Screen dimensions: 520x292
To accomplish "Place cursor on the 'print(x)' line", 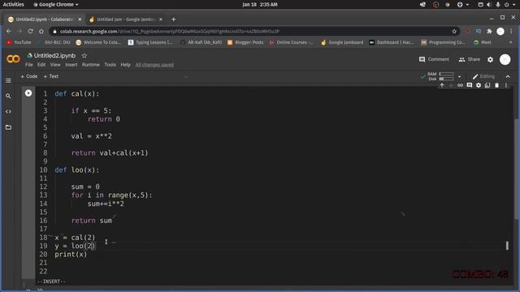I will 71,254.
